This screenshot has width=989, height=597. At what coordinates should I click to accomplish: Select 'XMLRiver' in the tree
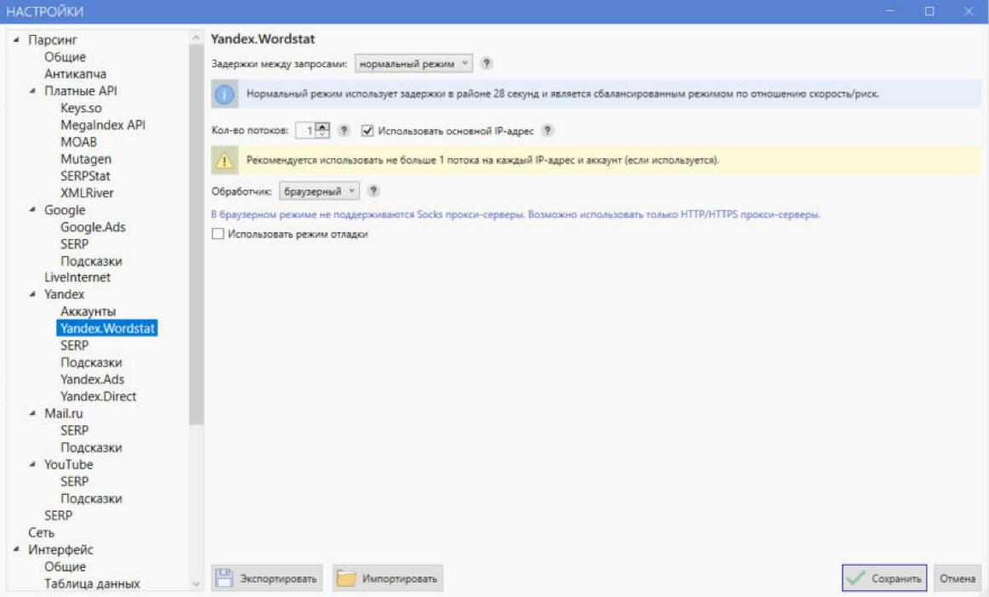tap(87, 193)
